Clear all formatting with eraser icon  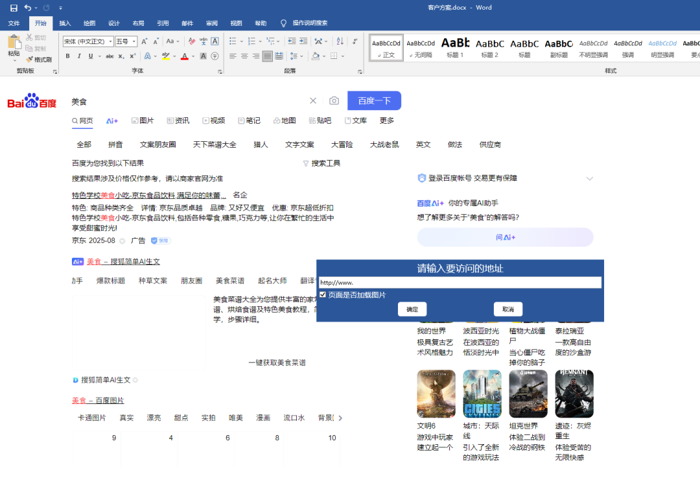point(191,41)
